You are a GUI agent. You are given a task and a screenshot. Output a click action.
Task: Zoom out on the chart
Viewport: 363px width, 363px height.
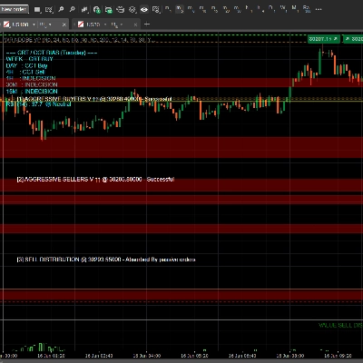pos(73,10)
